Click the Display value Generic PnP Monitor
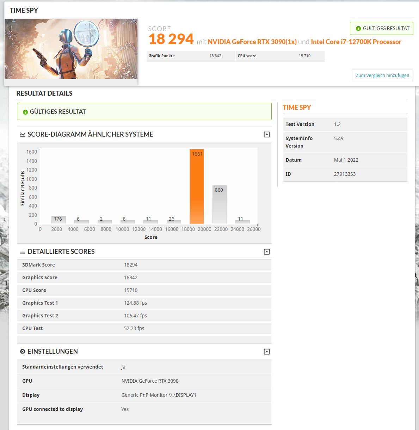This screenshot has width=419, height=430. coord(159,395)
